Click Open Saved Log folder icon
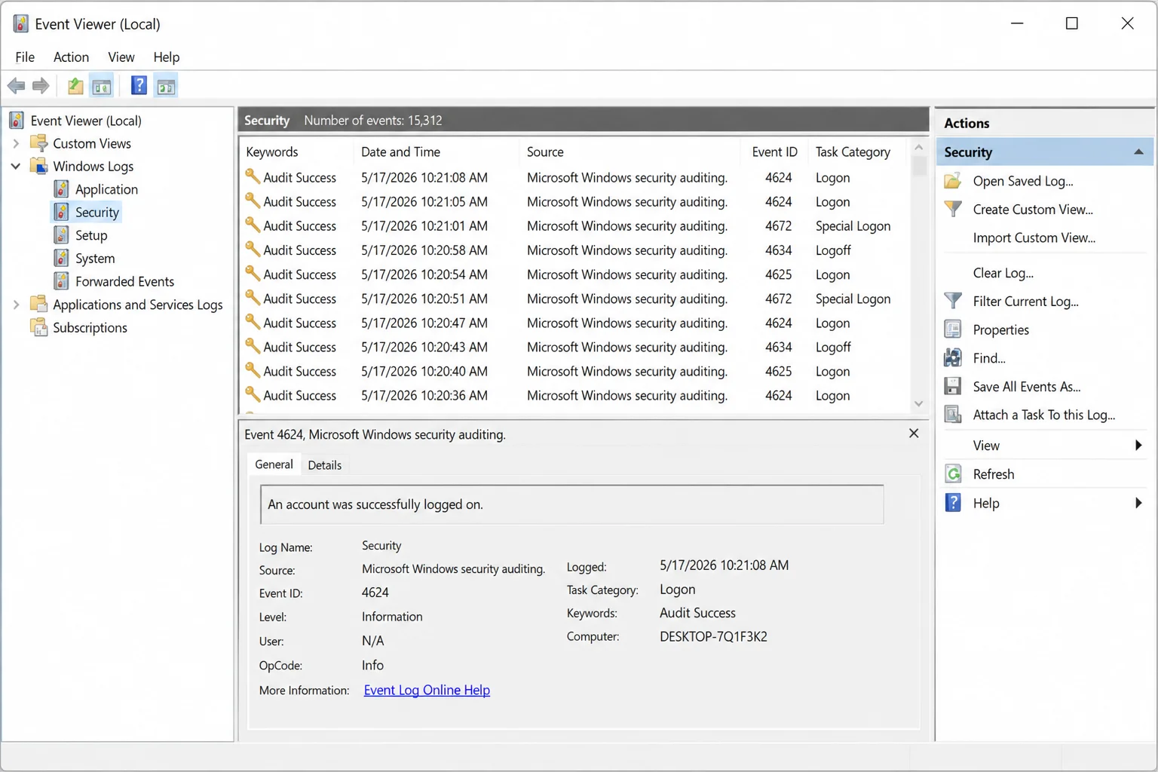1158x772 pixels. [x=953, y=181]
